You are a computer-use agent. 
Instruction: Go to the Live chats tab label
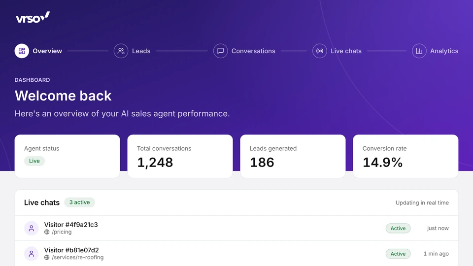tap(346, 51)
